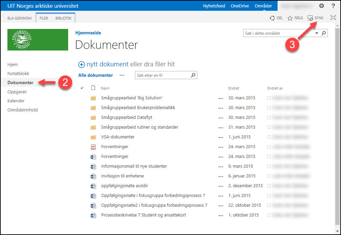Open the OneDrive menu item

[240, 6]
